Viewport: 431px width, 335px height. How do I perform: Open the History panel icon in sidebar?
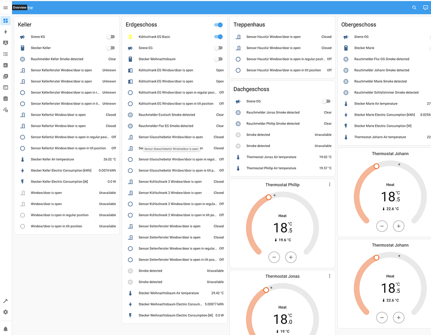point(6,65)
